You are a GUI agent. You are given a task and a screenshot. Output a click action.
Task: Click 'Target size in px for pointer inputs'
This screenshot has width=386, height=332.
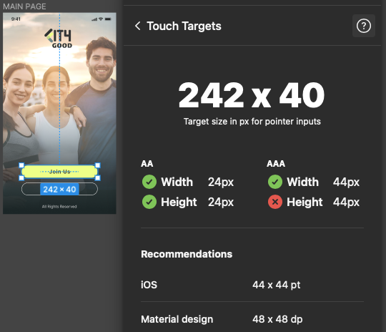(252, 122)
